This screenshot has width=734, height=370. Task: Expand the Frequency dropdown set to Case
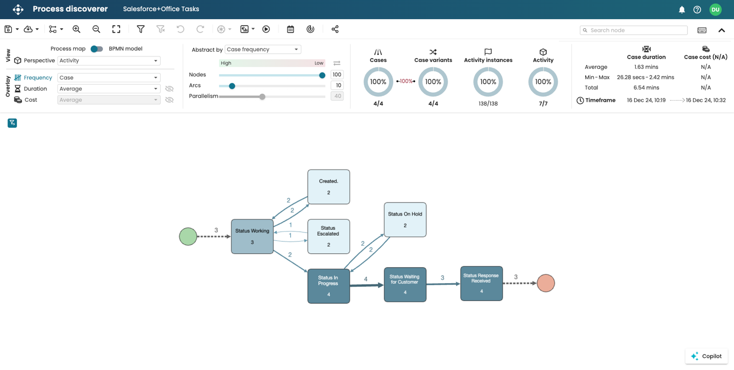tap(109, 77)
